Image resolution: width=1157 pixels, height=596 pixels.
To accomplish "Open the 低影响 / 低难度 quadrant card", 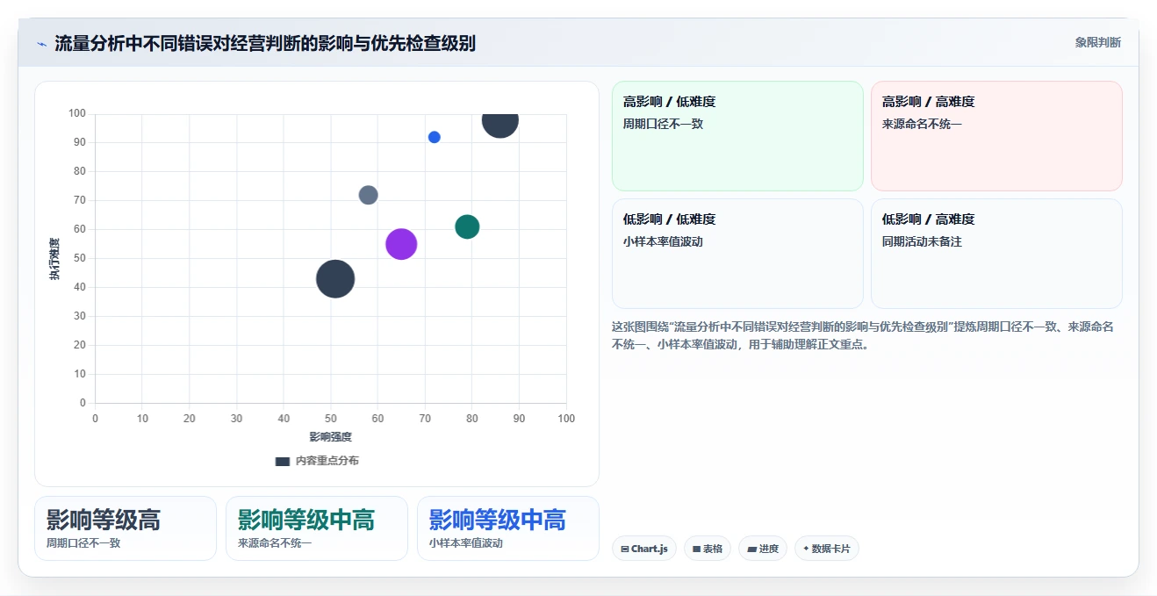I will pyautogui.click(x=737, y=254).
